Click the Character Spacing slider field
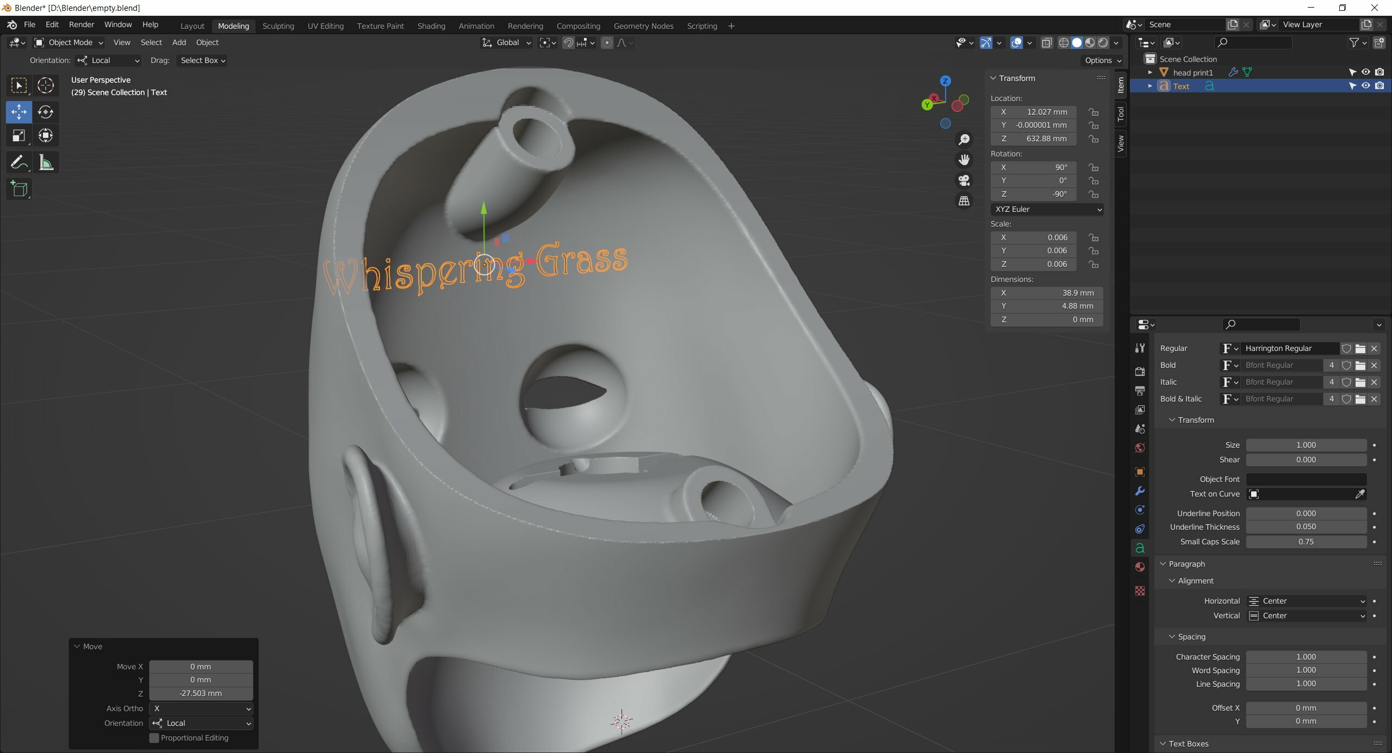The image size is (1392, 753). point(1307,657)
